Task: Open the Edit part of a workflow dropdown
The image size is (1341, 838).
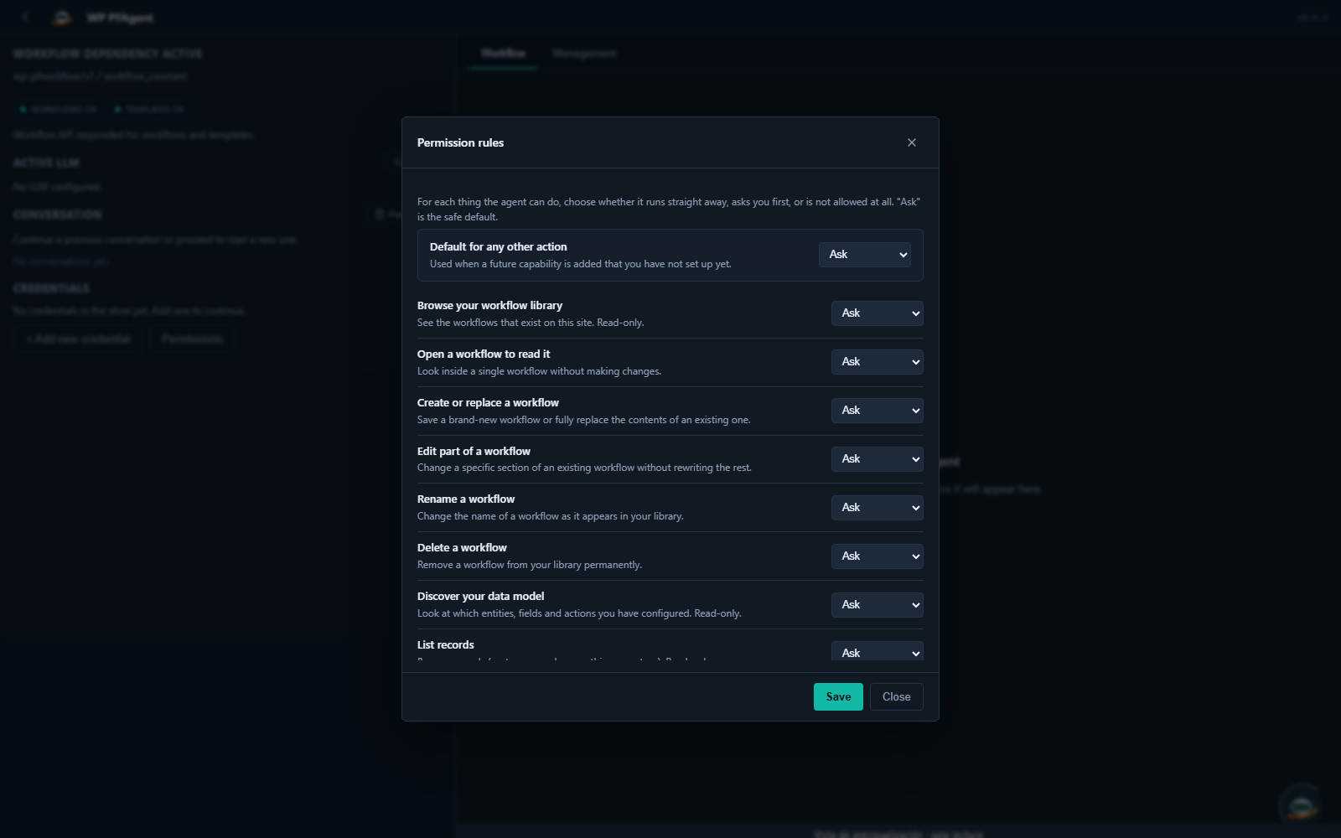Action: (878, 459)
